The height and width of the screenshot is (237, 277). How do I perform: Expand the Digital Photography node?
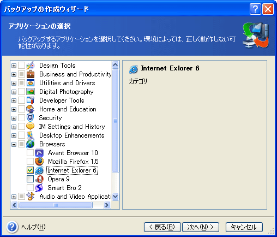click(x=14, y=92)
